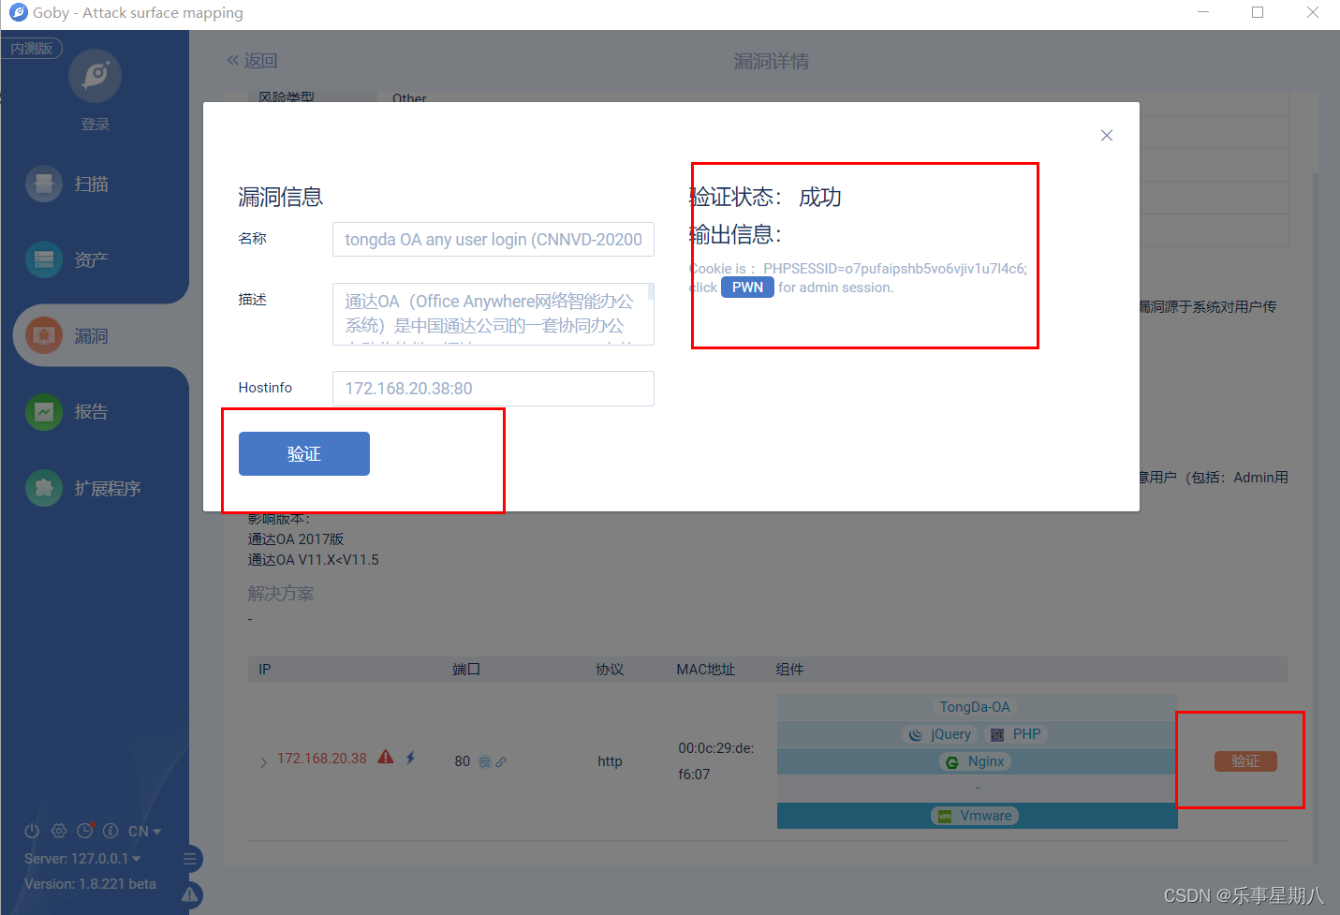
Task: Click the 登录 login label
Action: 95,125
